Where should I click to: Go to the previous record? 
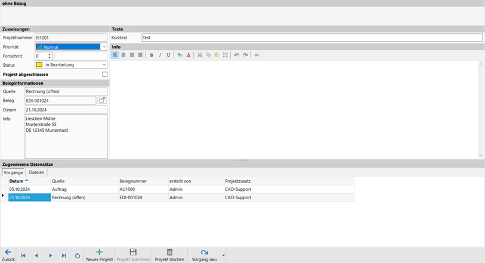36,256
